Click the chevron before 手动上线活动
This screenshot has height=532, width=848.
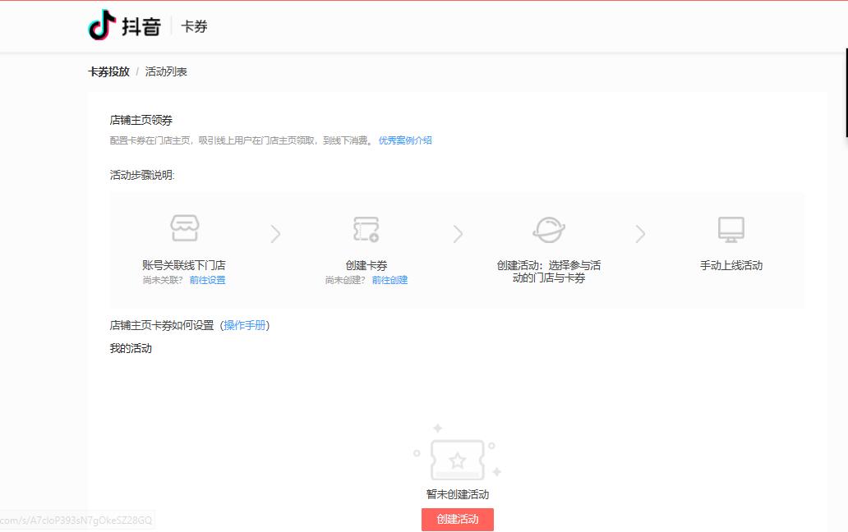(641, 234)
